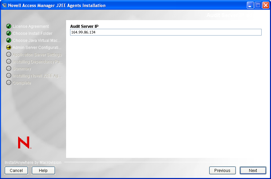Image resolution: width=271 pixels, height=179 pixels.
Task: Close the installer window
Action: [266, 5]
